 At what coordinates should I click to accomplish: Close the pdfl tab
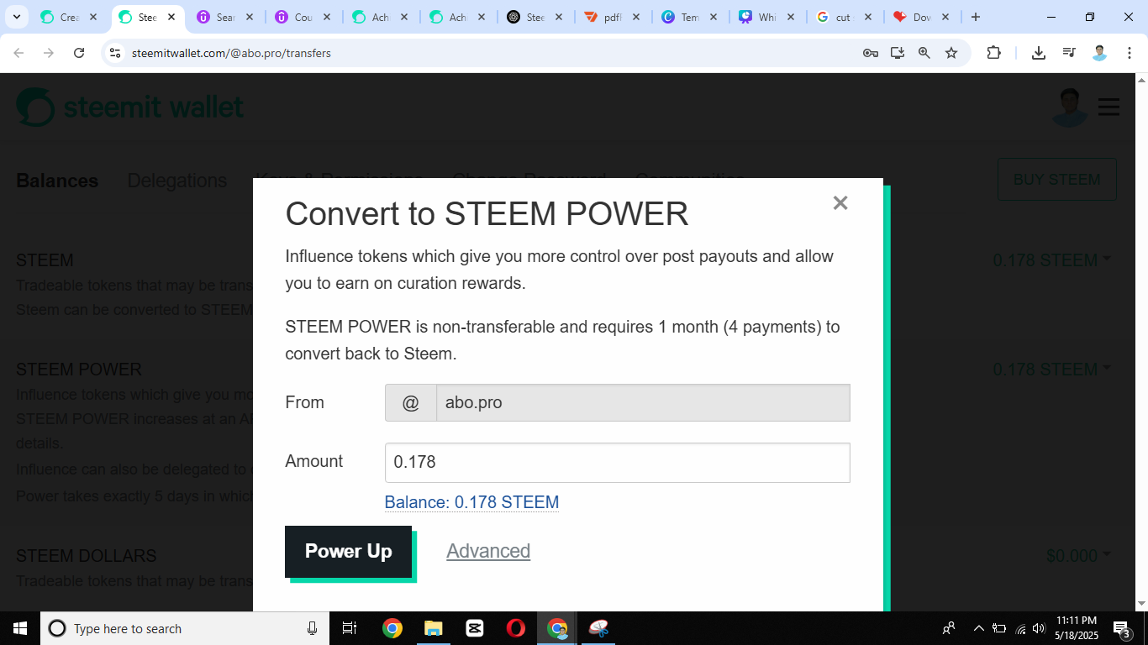pyautogui.click(x=636, y=17)
